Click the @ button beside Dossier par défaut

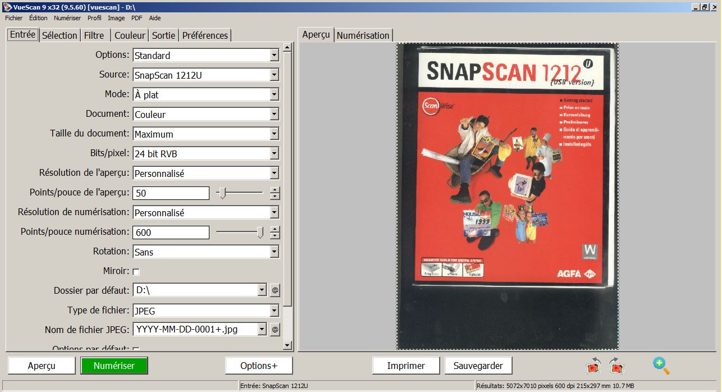point(275,290)
